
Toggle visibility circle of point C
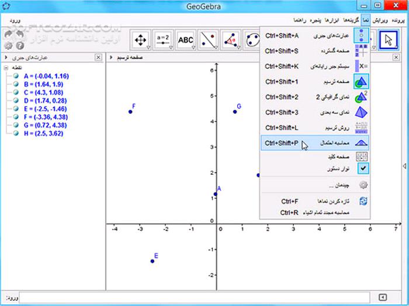(x=16, y=92)
